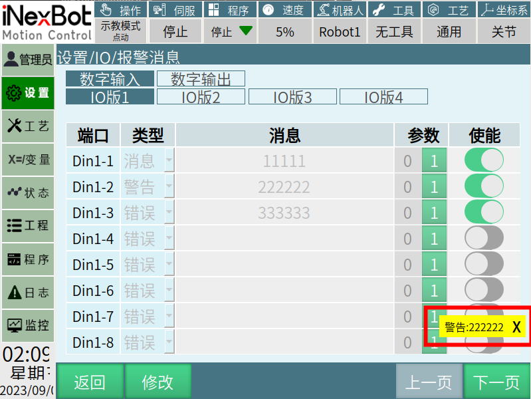Click the 返回 back button
The width and height of the screenshot is (531, 399).
tap(90, 382)
